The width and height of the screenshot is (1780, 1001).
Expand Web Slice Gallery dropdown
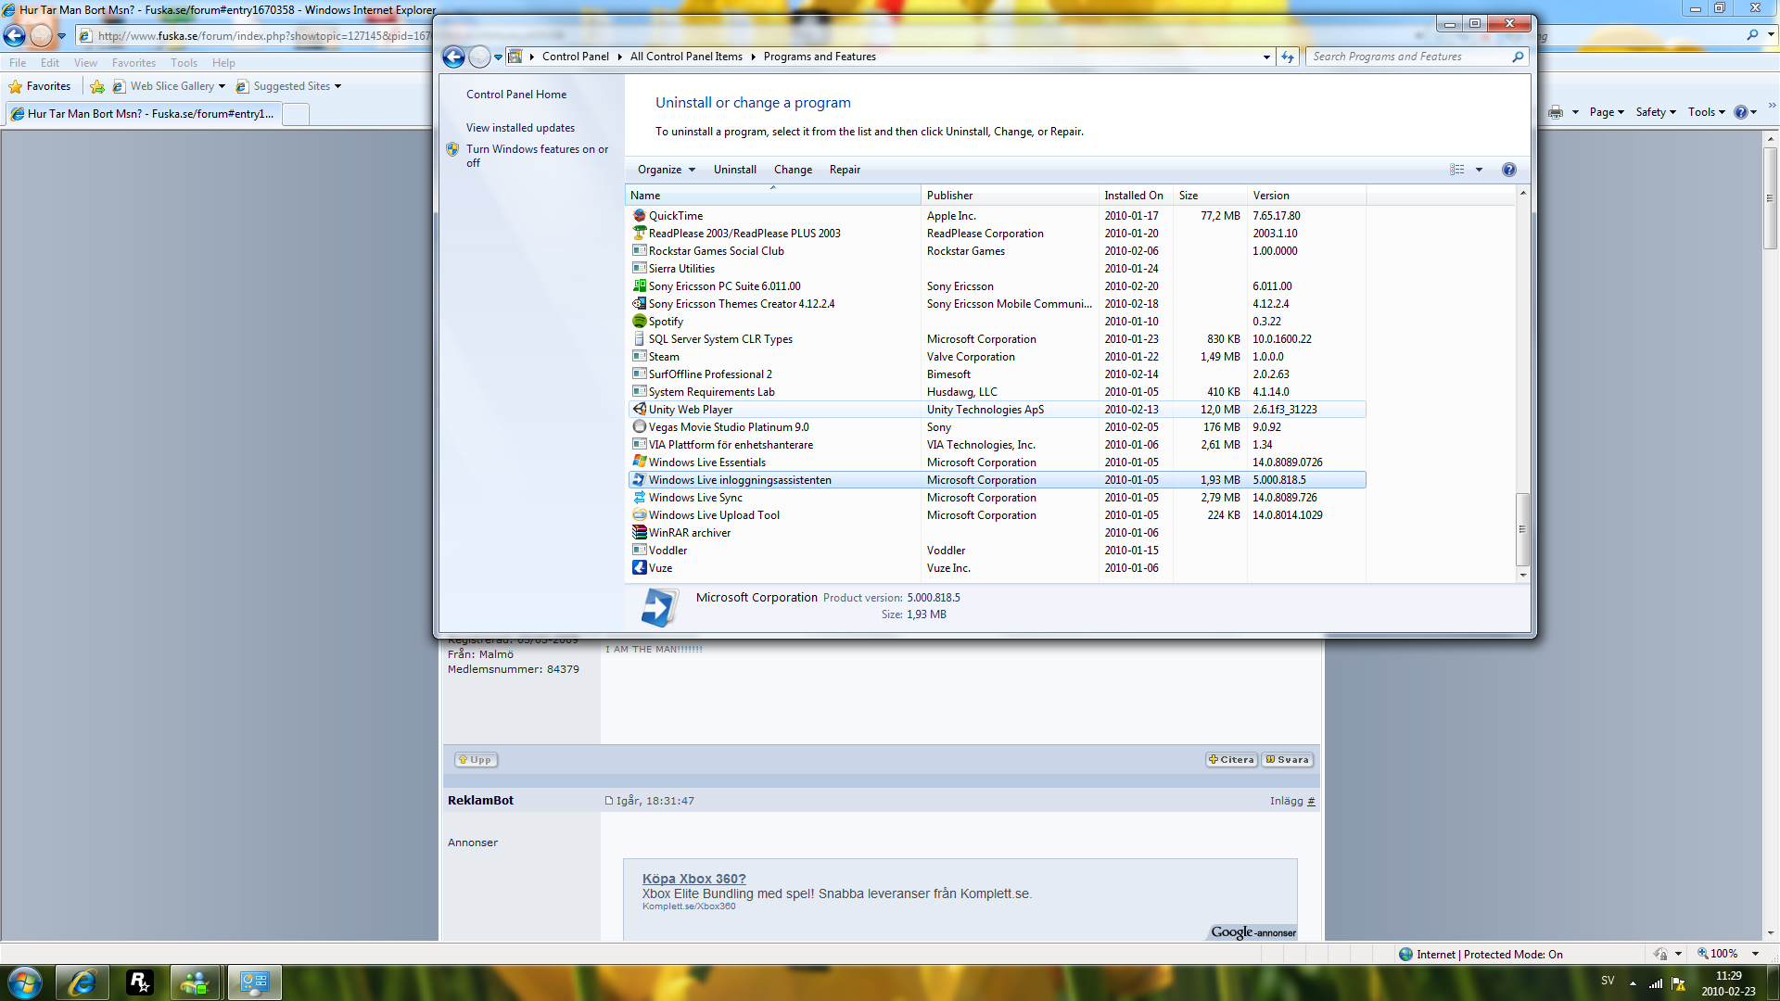[222, 86]
